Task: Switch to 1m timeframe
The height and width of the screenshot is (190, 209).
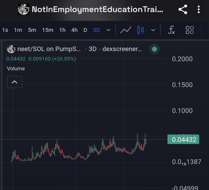Action: pyautogui.click(x=18, y=30)
